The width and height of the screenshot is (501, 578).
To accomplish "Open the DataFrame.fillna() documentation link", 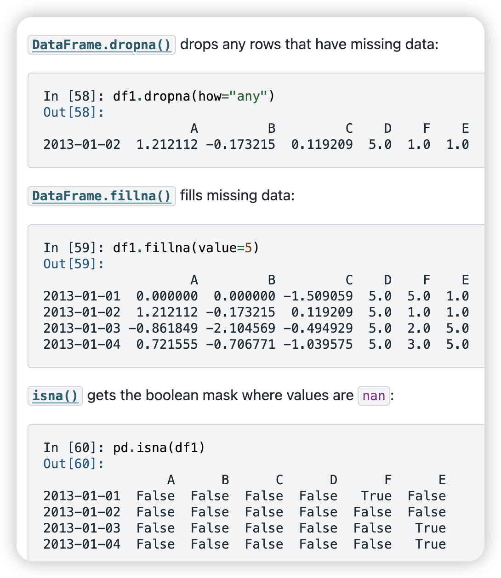I will tap(102, 196).
